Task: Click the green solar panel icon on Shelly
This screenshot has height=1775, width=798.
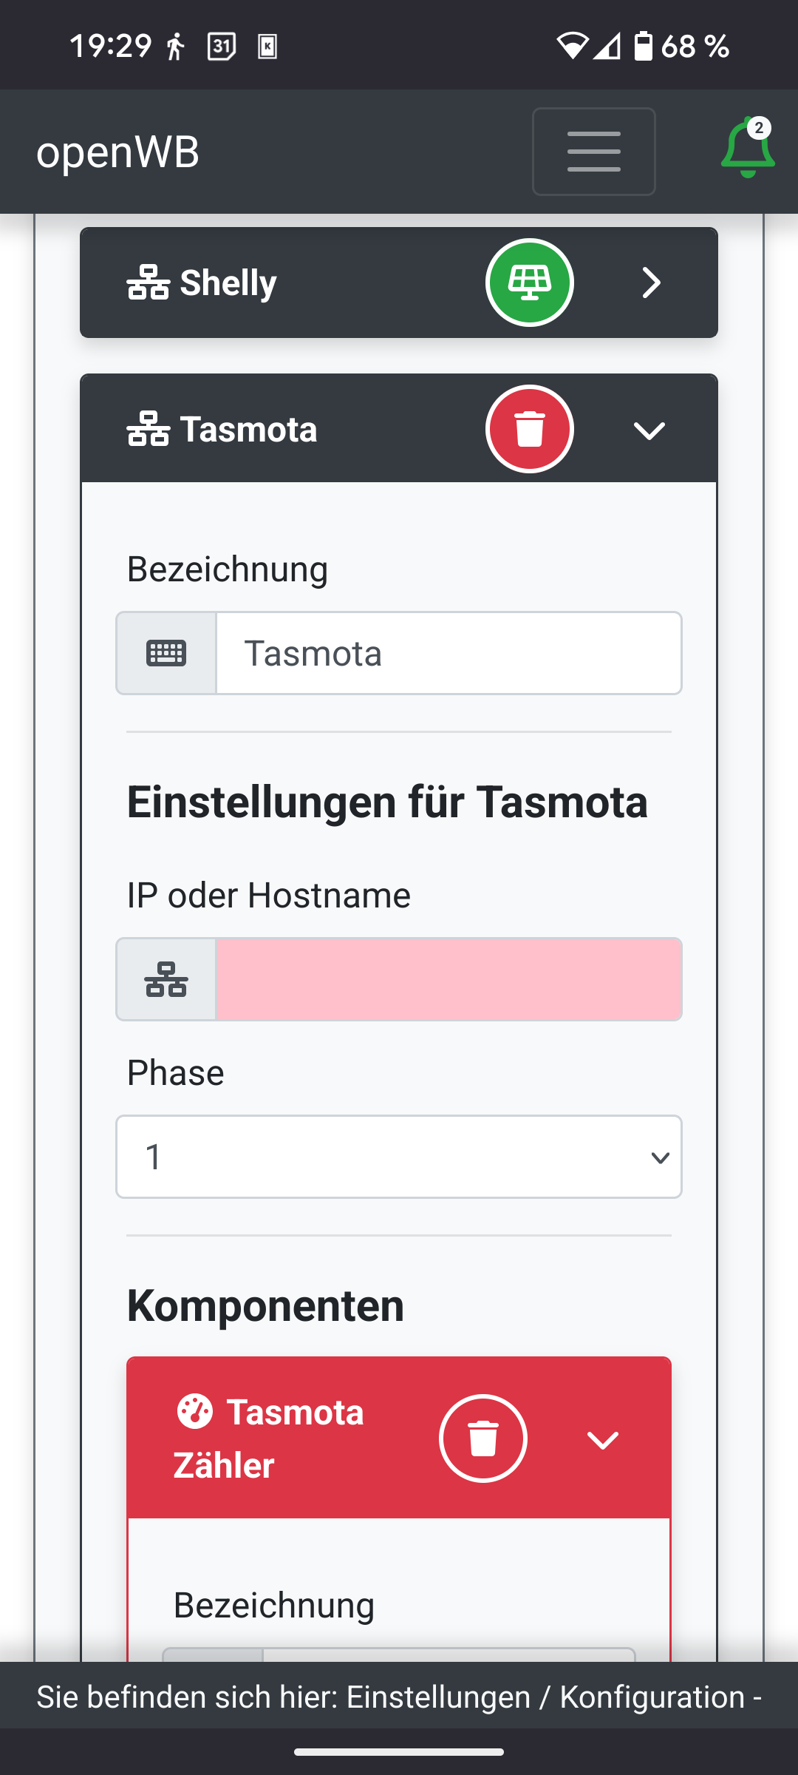Action: [x=529, y=283]
